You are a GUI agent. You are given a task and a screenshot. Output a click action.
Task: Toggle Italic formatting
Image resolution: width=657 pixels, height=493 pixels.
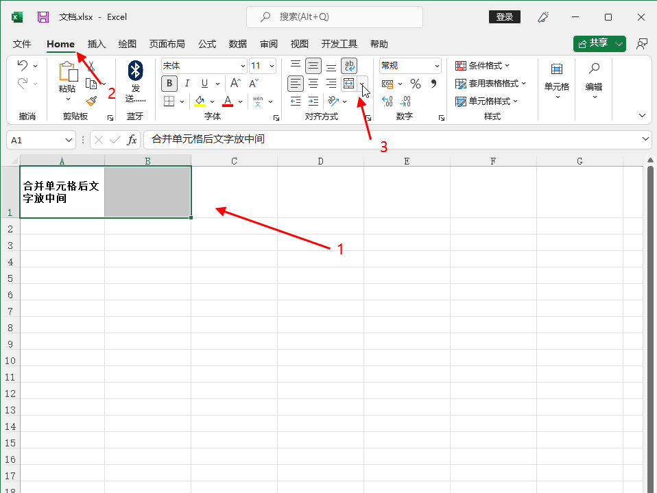point(187,84)
